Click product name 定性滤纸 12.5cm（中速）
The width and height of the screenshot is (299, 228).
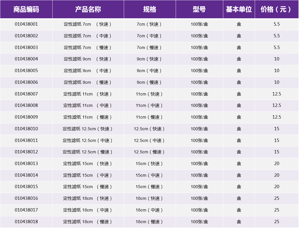pos(87,140)
